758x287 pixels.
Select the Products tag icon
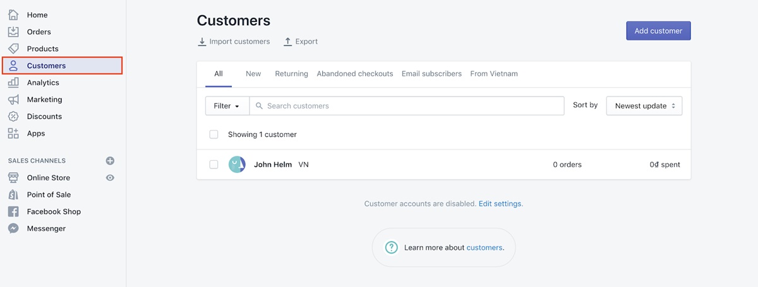coord(13,49)
